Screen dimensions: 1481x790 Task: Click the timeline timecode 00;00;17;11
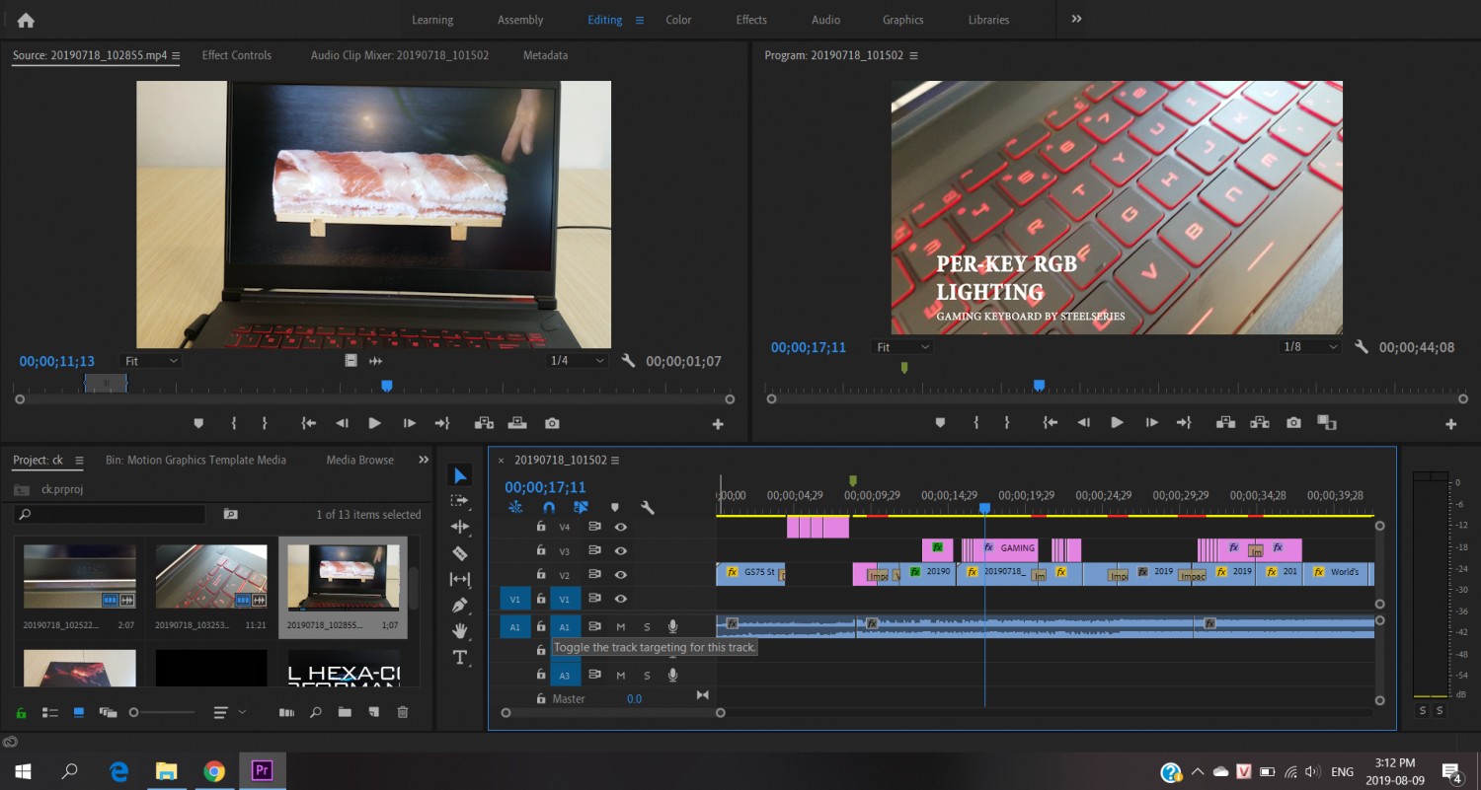[545, 487]
